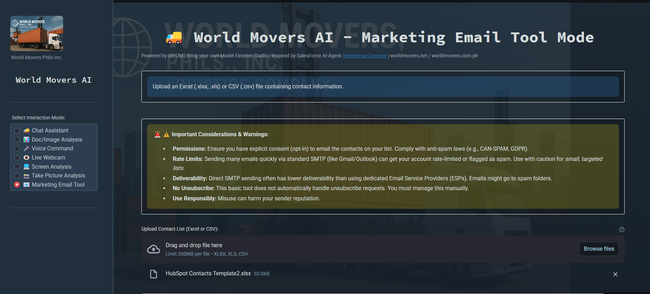Click the 'Permissions:' warning item
Viewport: 650px width, 294px height.
coord(351,149)
